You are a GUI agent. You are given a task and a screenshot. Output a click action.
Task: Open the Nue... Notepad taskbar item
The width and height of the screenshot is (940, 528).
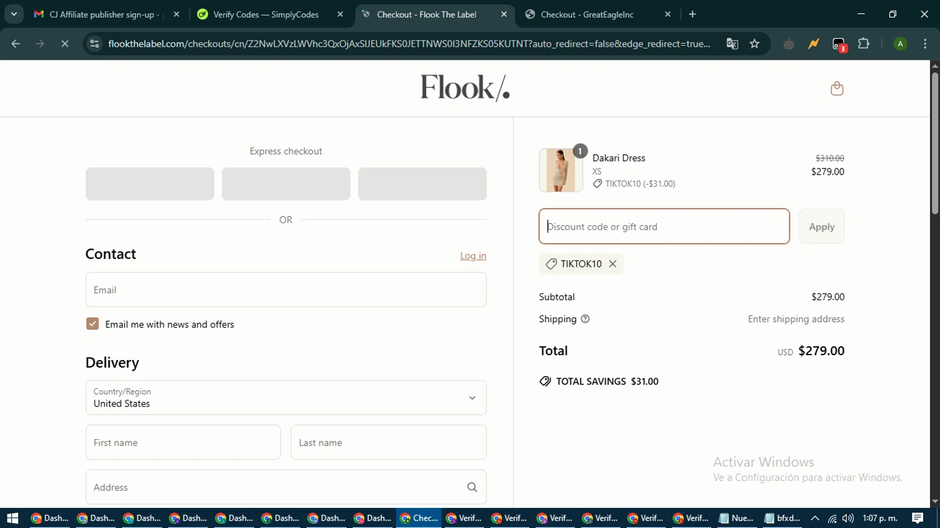(x=736, y=518)
